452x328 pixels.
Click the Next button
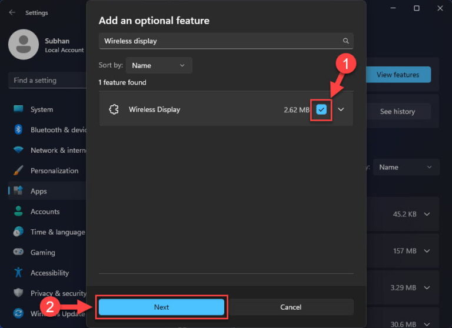(x=161, y=307)
